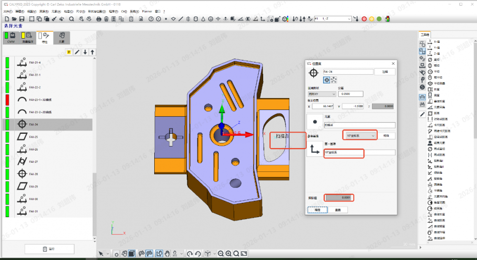Open the CAD menu
This screenshot has height=260, width=477.
coord(124,11)
